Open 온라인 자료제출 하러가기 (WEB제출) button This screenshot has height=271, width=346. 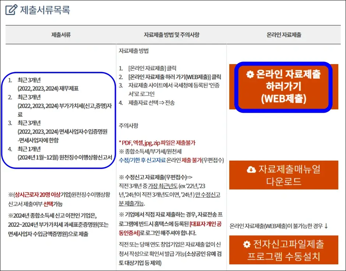coord(283,87)
